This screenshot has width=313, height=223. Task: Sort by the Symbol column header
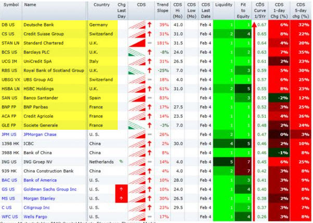(x=11, y=5)
